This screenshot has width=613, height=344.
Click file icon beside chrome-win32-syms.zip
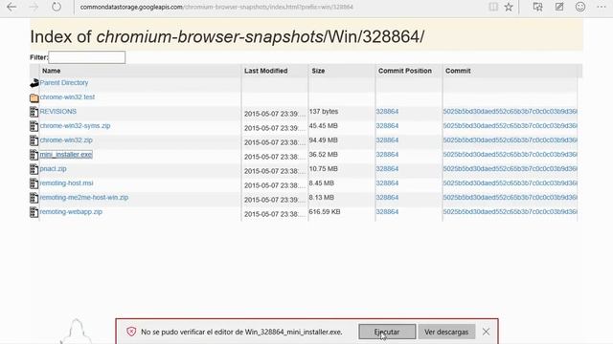tap(34, 126)
